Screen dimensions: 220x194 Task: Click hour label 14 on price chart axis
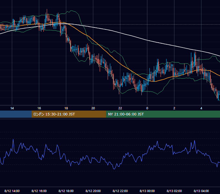pos(12,108)
